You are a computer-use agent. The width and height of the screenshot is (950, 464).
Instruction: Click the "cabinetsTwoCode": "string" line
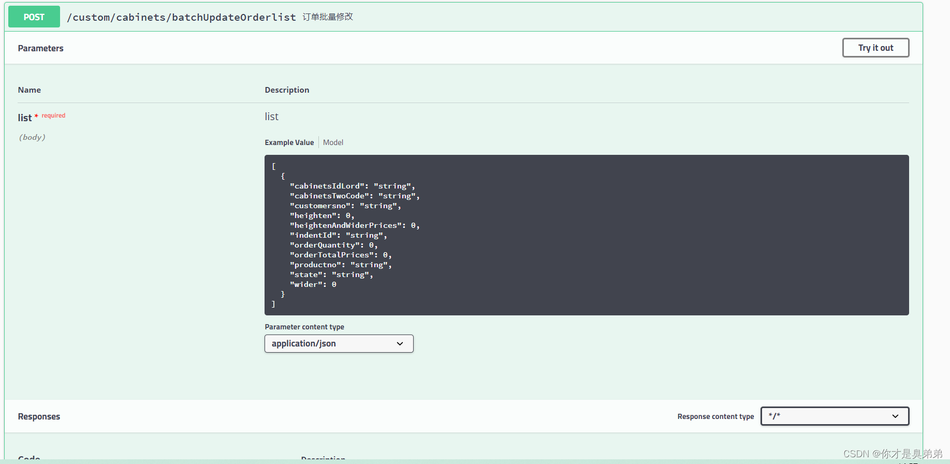click(x=355, y=196)
